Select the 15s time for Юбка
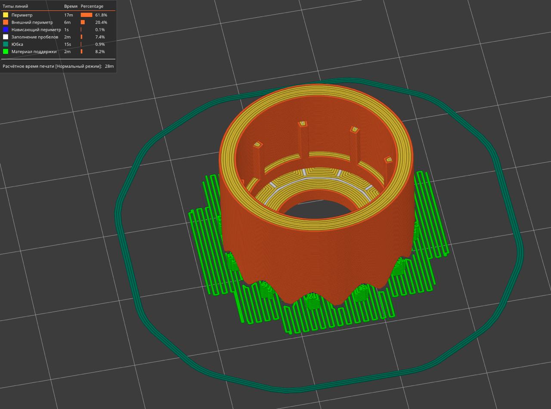The width and height of the screenshot is (551, 409). point(68,44)
